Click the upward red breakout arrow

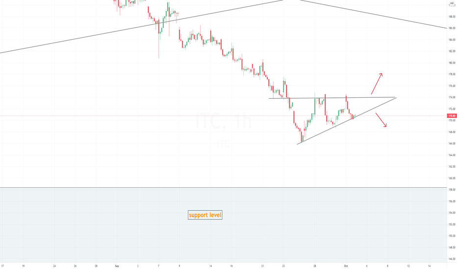point(377,84)
